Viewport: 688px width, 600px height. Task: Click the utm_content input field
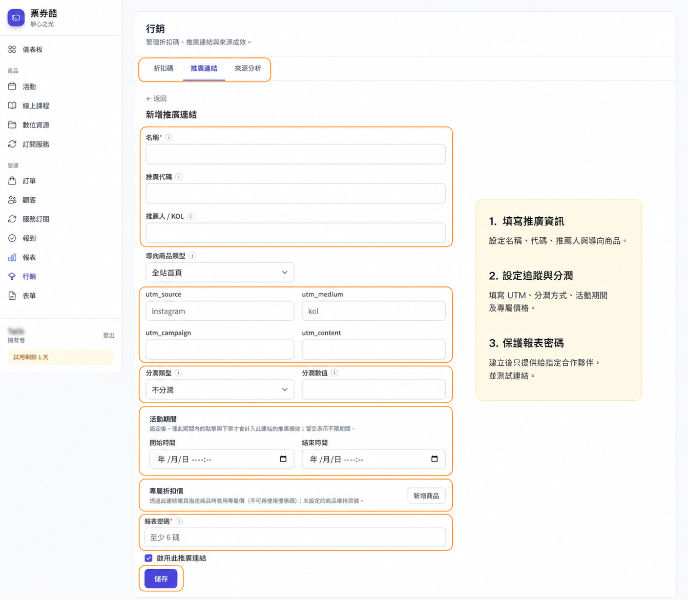[x=374, y=349]
